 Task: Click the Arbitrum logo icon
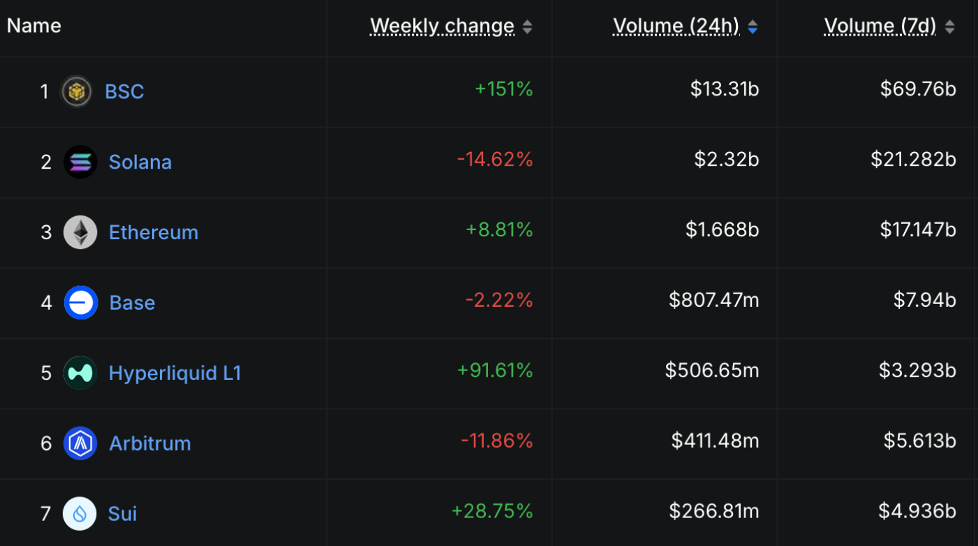80,443
